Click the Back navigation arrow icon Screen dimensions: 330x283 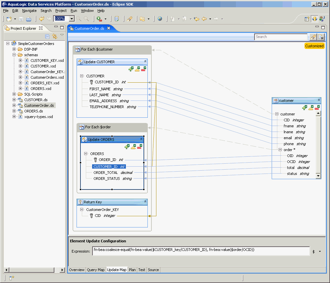(204, 19)
